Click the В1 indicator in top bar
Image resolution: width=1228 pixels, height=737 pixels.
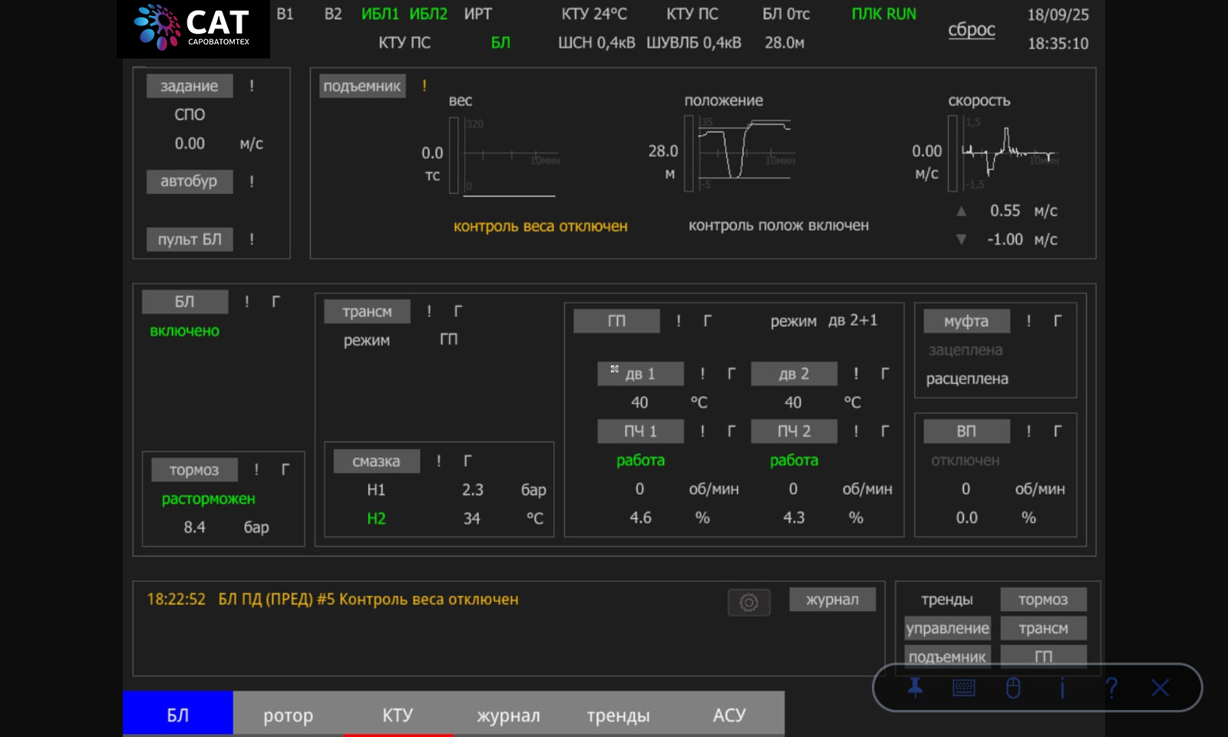point(285,14)
